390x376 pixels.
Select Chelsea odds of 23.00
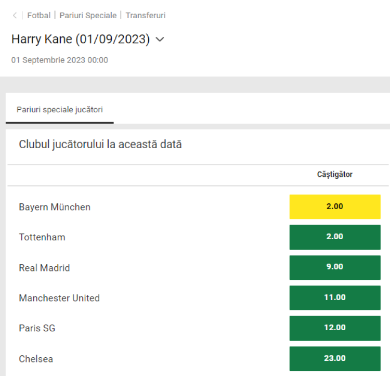(x=335, y=358)
